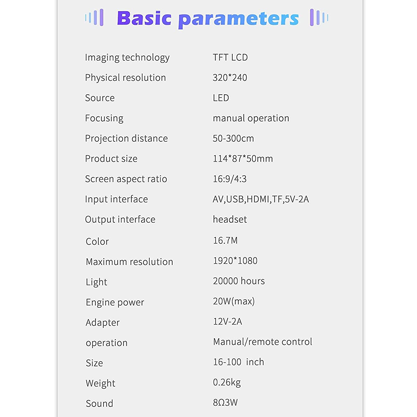Click the AV,USB,HDMI,TF,5V-2A input value
The image size is (417, 417).
261,199
